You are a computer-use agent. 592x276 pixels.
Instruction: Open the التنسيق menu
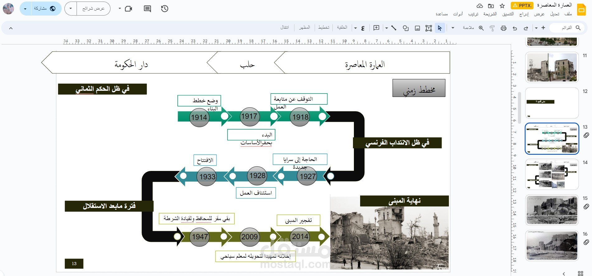tap(508, 14)
